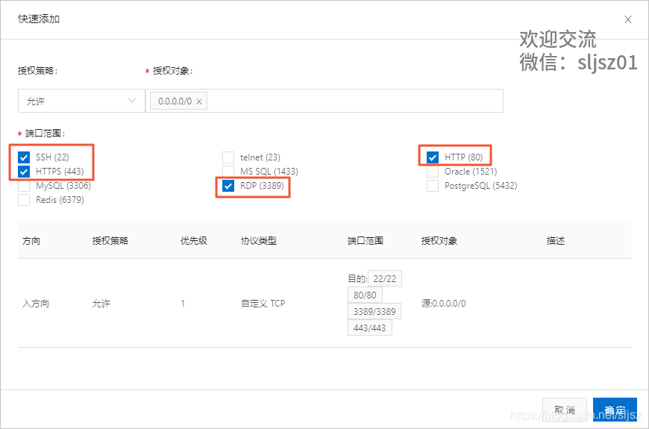Click the 描述 column header

556,240
